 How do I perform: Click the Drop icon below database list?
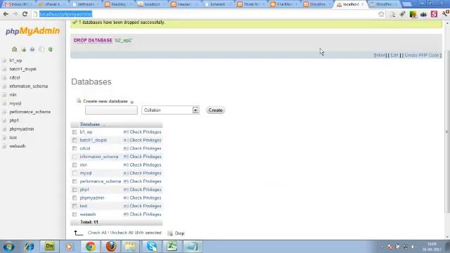click(170, 233)
